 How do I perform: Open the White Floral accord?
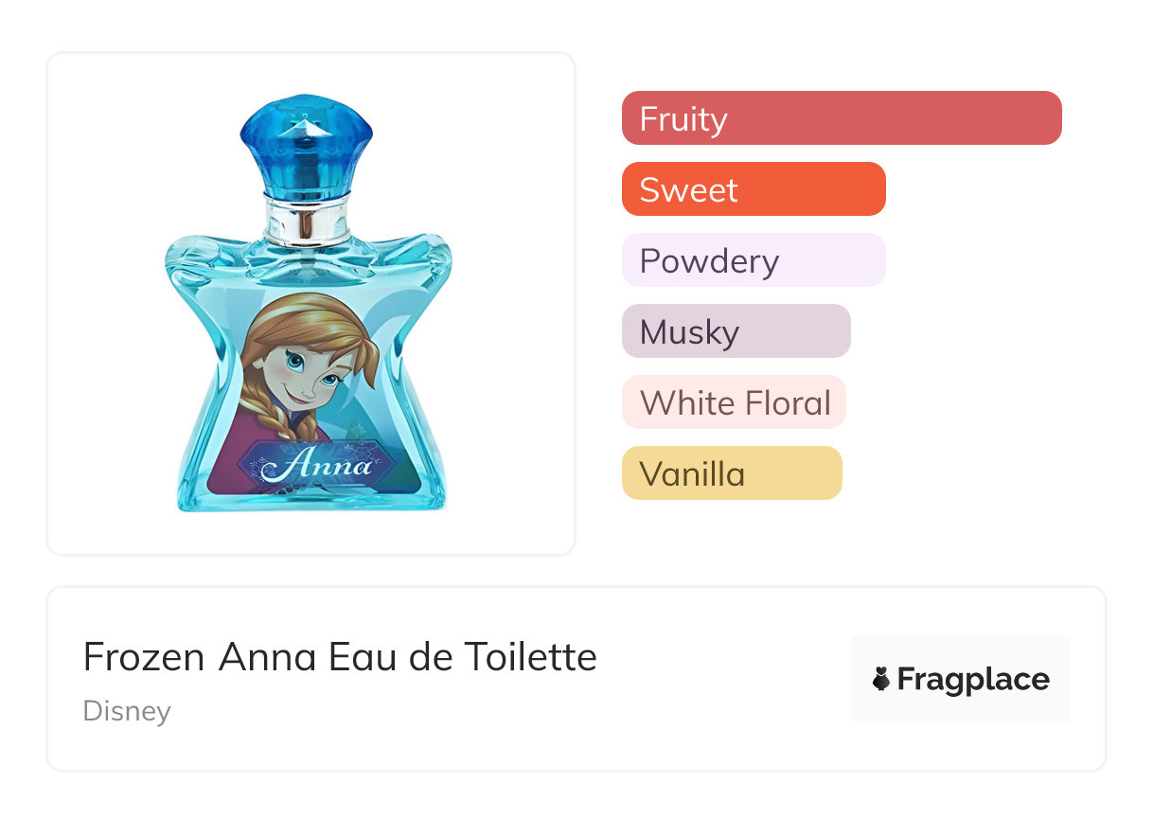coord(733,402)
